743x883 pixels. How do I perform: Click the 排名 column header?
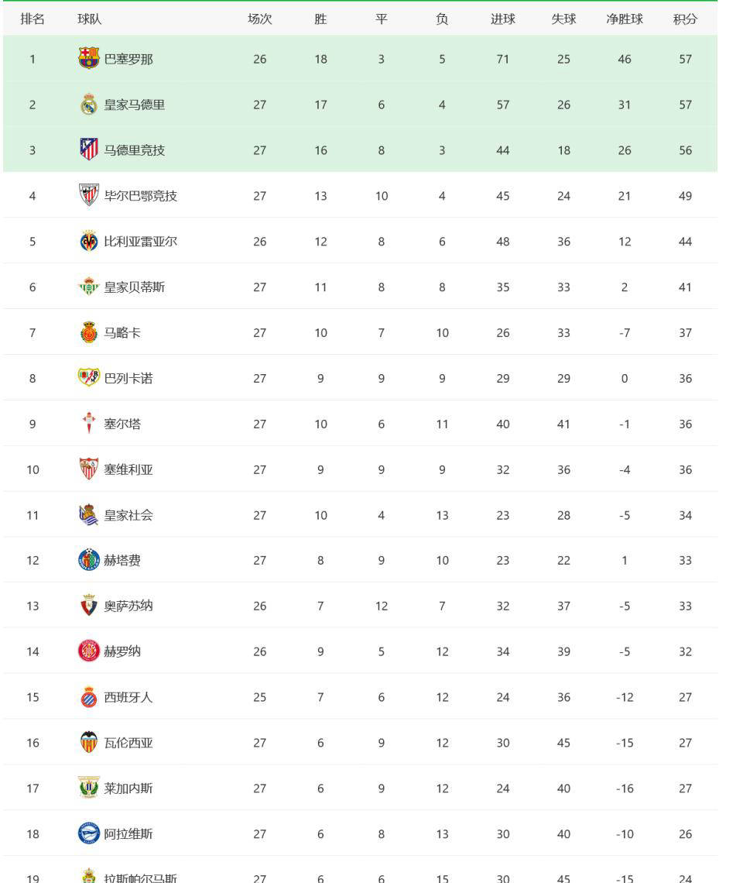[x=33, y=19]
